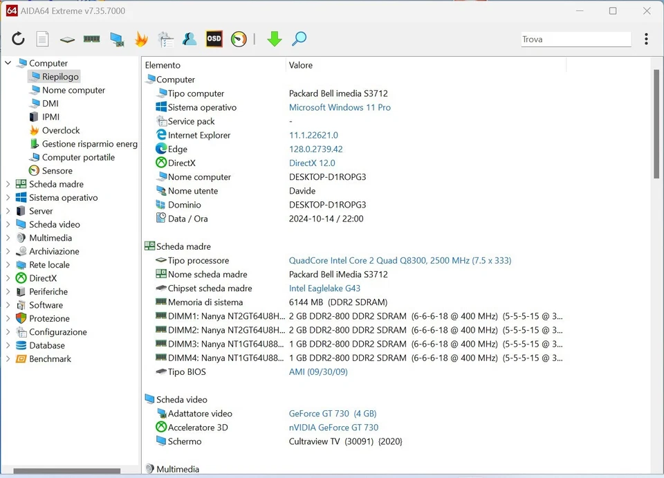Open the monitor diagnostics toolbar icon
Screen dimensions: 664x478
[x=117, y=39]
